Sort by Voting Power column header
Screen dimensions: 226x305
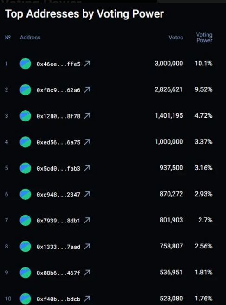[204, 38]
